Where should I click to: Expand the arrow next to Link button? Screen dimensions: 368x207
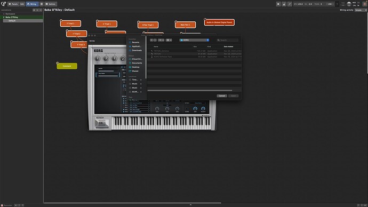tap(337, 4)
